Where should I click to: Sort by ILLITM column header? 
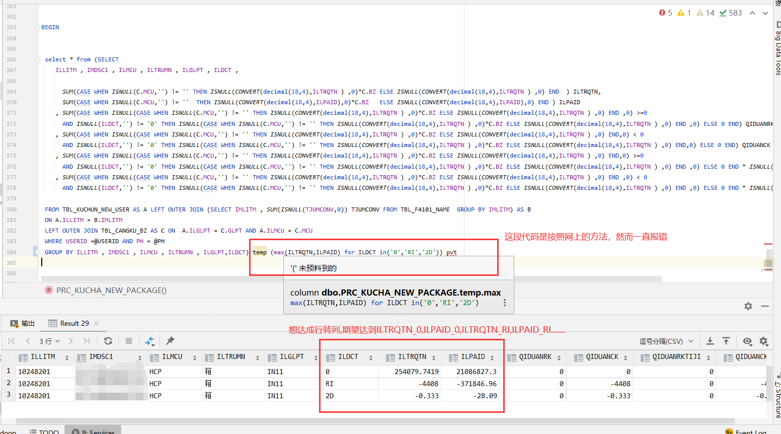coord(44,357)
